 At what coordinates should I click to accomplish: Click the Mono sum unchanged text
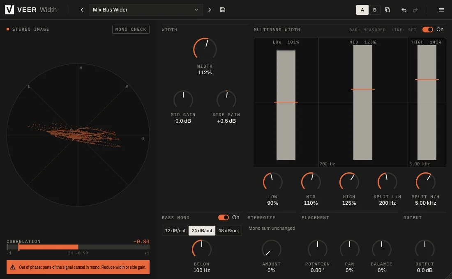272,228
